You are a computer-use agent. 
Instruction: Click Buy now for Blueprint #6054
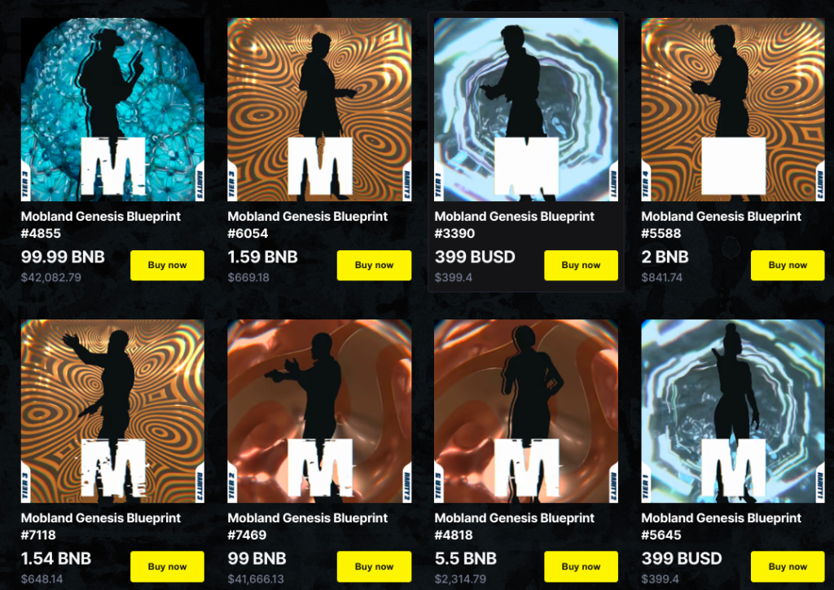[374, 265]
